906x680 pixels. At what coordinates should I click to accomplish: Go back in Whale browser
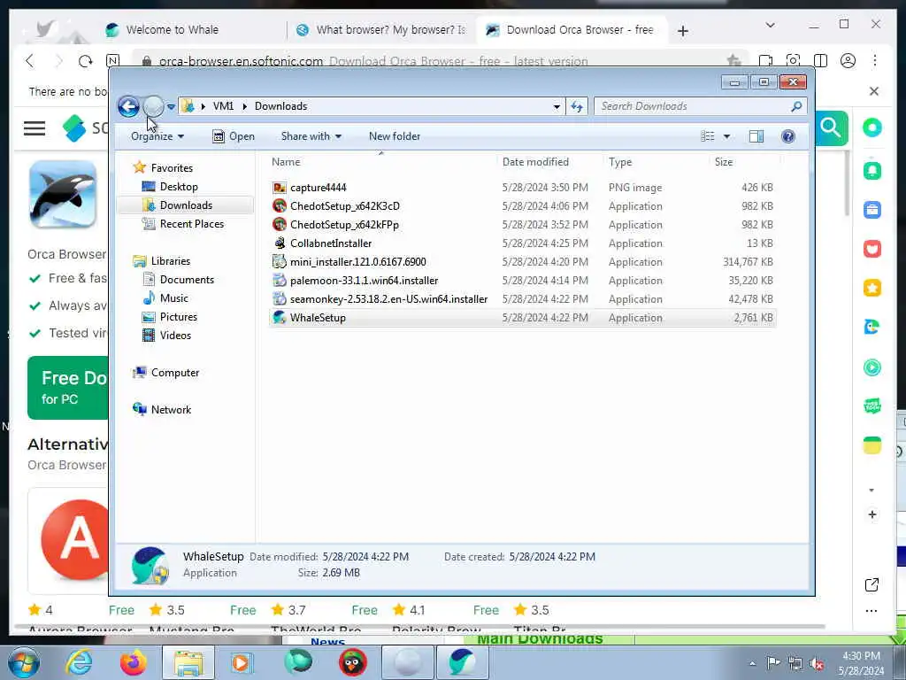coord(30,61)
